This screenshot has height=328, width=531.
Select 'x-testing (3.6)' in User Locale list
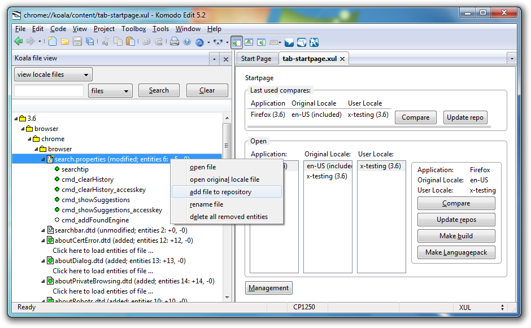(x=381, y=166)
